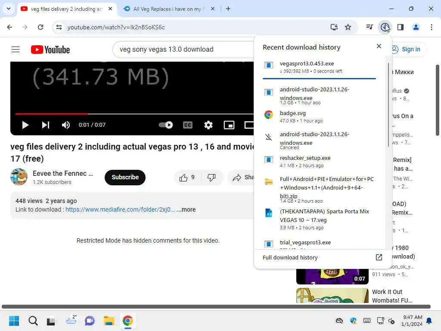Image resolution: width=441 pixels, height=331 pixels.
Task: Open the 1.0 GB android-studio exe download
Action: pyautogui.click(x=319, y=95)
